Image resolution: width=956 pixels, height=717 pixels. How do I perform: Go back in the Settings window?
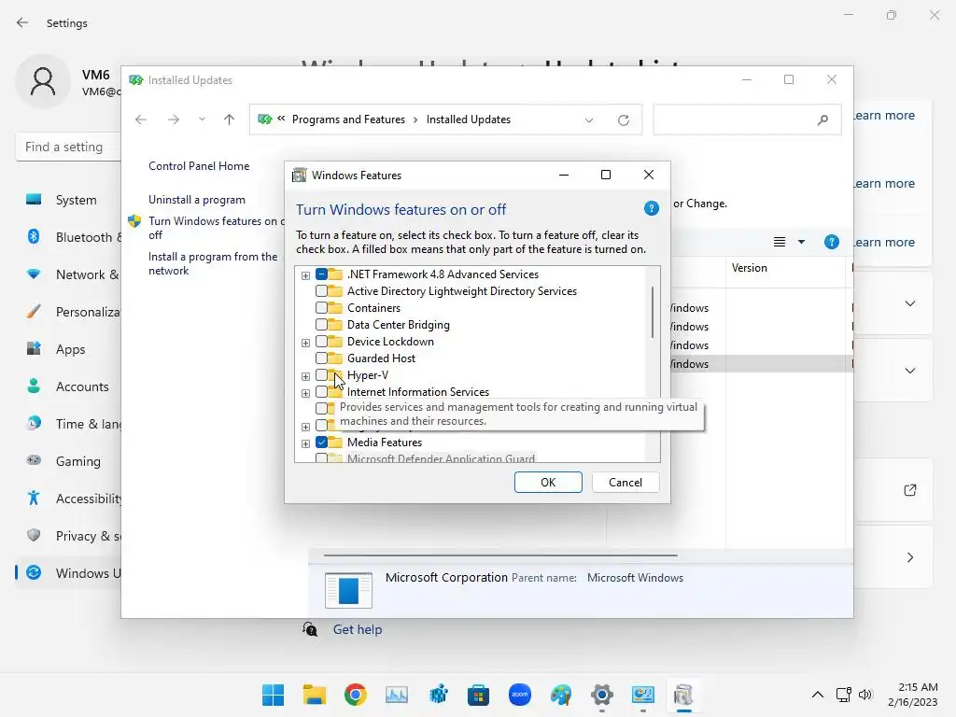[22, 22]
